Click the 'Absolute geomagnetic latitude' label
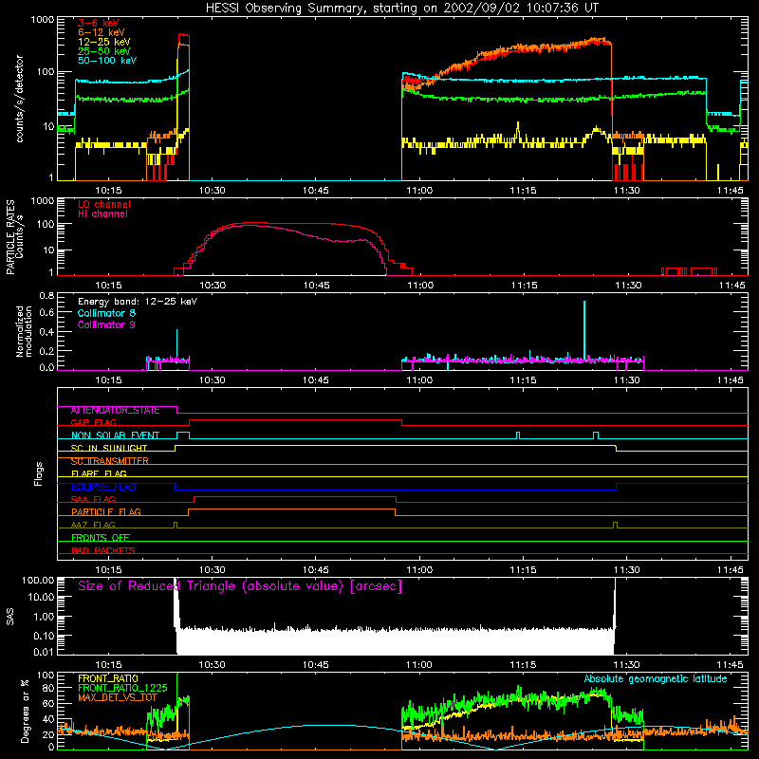Screen dimensions: 759x759 coord(656,679)
